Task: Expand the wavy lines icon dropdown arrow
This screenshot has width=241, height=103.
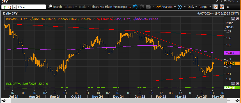Action: click(185, 7)
